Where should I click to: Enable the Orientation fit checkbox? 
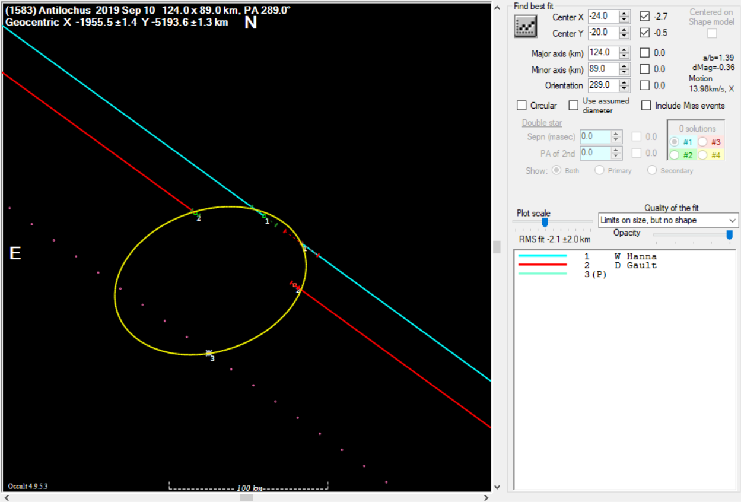click(x=645, y=85)
